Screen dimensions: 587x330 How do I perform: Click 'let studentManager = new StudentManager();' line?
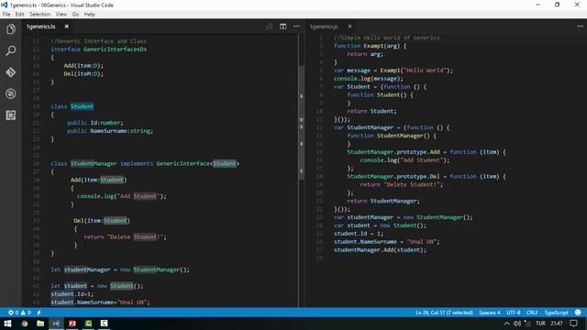tap(120, 269)
